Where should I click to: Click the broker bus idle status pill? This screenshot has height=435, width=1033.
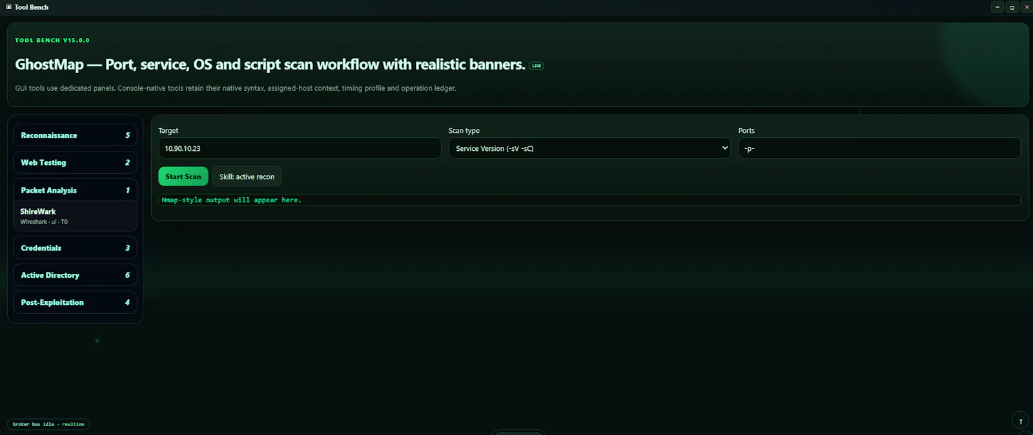[48, 424]
